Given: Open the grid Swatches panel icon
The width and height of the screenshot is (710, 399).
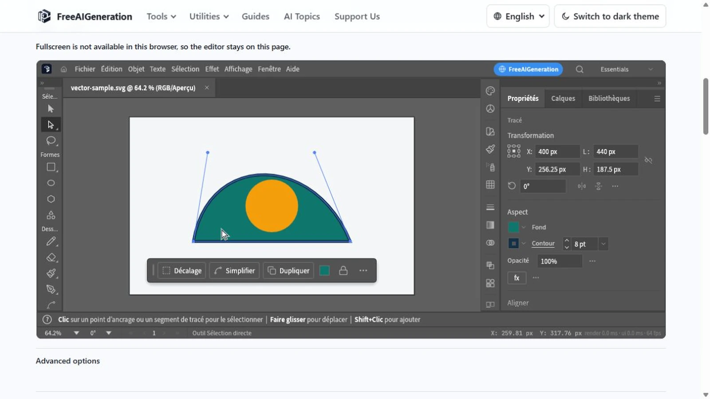Looking at the screenshot, I should tap(490, 185).
